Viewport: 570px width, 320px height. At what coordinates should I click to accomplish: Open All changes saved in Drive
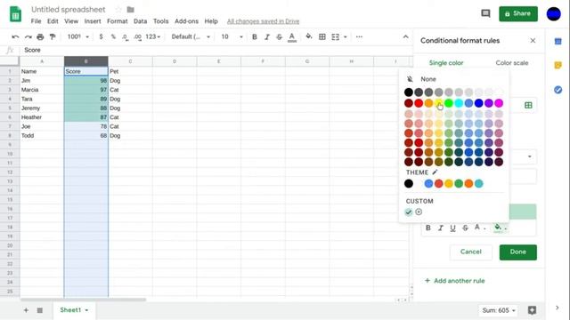coord(264,21)
